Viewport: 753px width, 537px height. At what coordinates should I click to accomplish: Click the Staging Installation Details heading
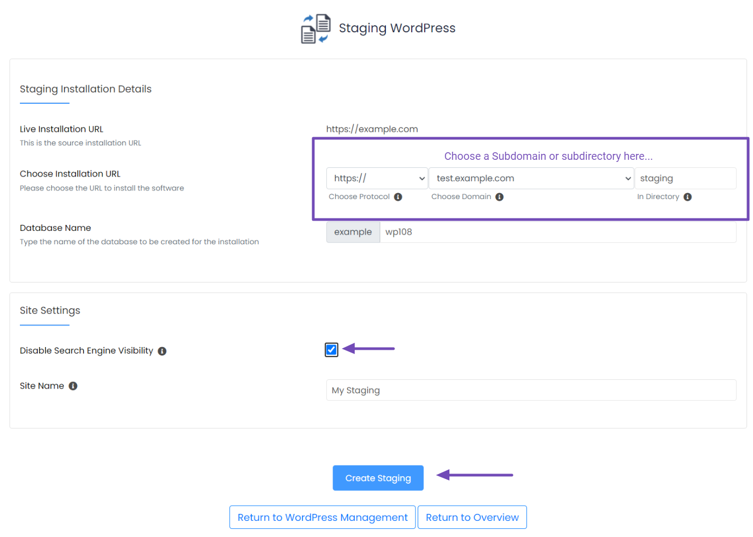pos(86,89)
